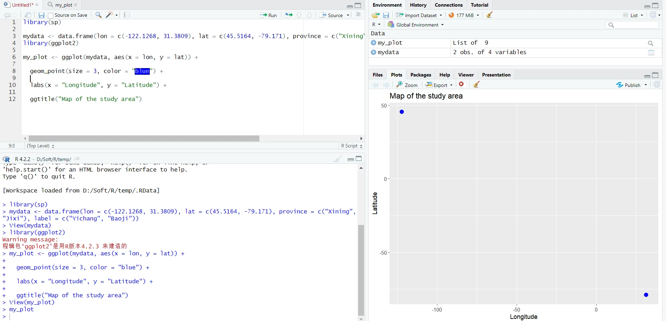The height and width of the screenshot is (321, 666).
Task: Open the R Script file type selector
Action: pyautogui.click(x=352, y=146)
